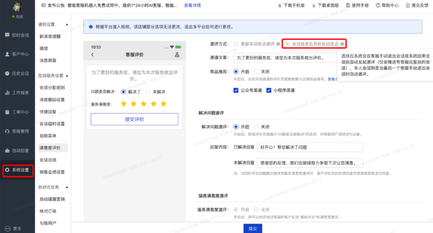Click 提交 button at bottom
The image size is (433, 233).
click(253, 228)
